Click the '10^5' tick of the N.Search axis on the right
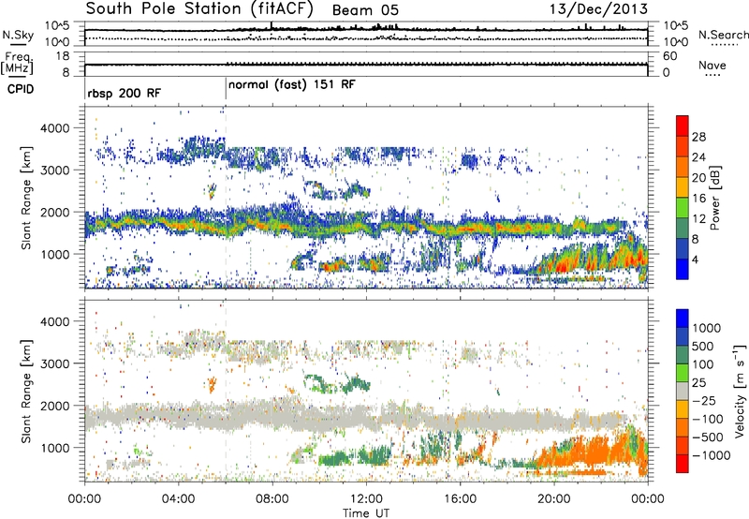749x519 pixels. point(676,25)
